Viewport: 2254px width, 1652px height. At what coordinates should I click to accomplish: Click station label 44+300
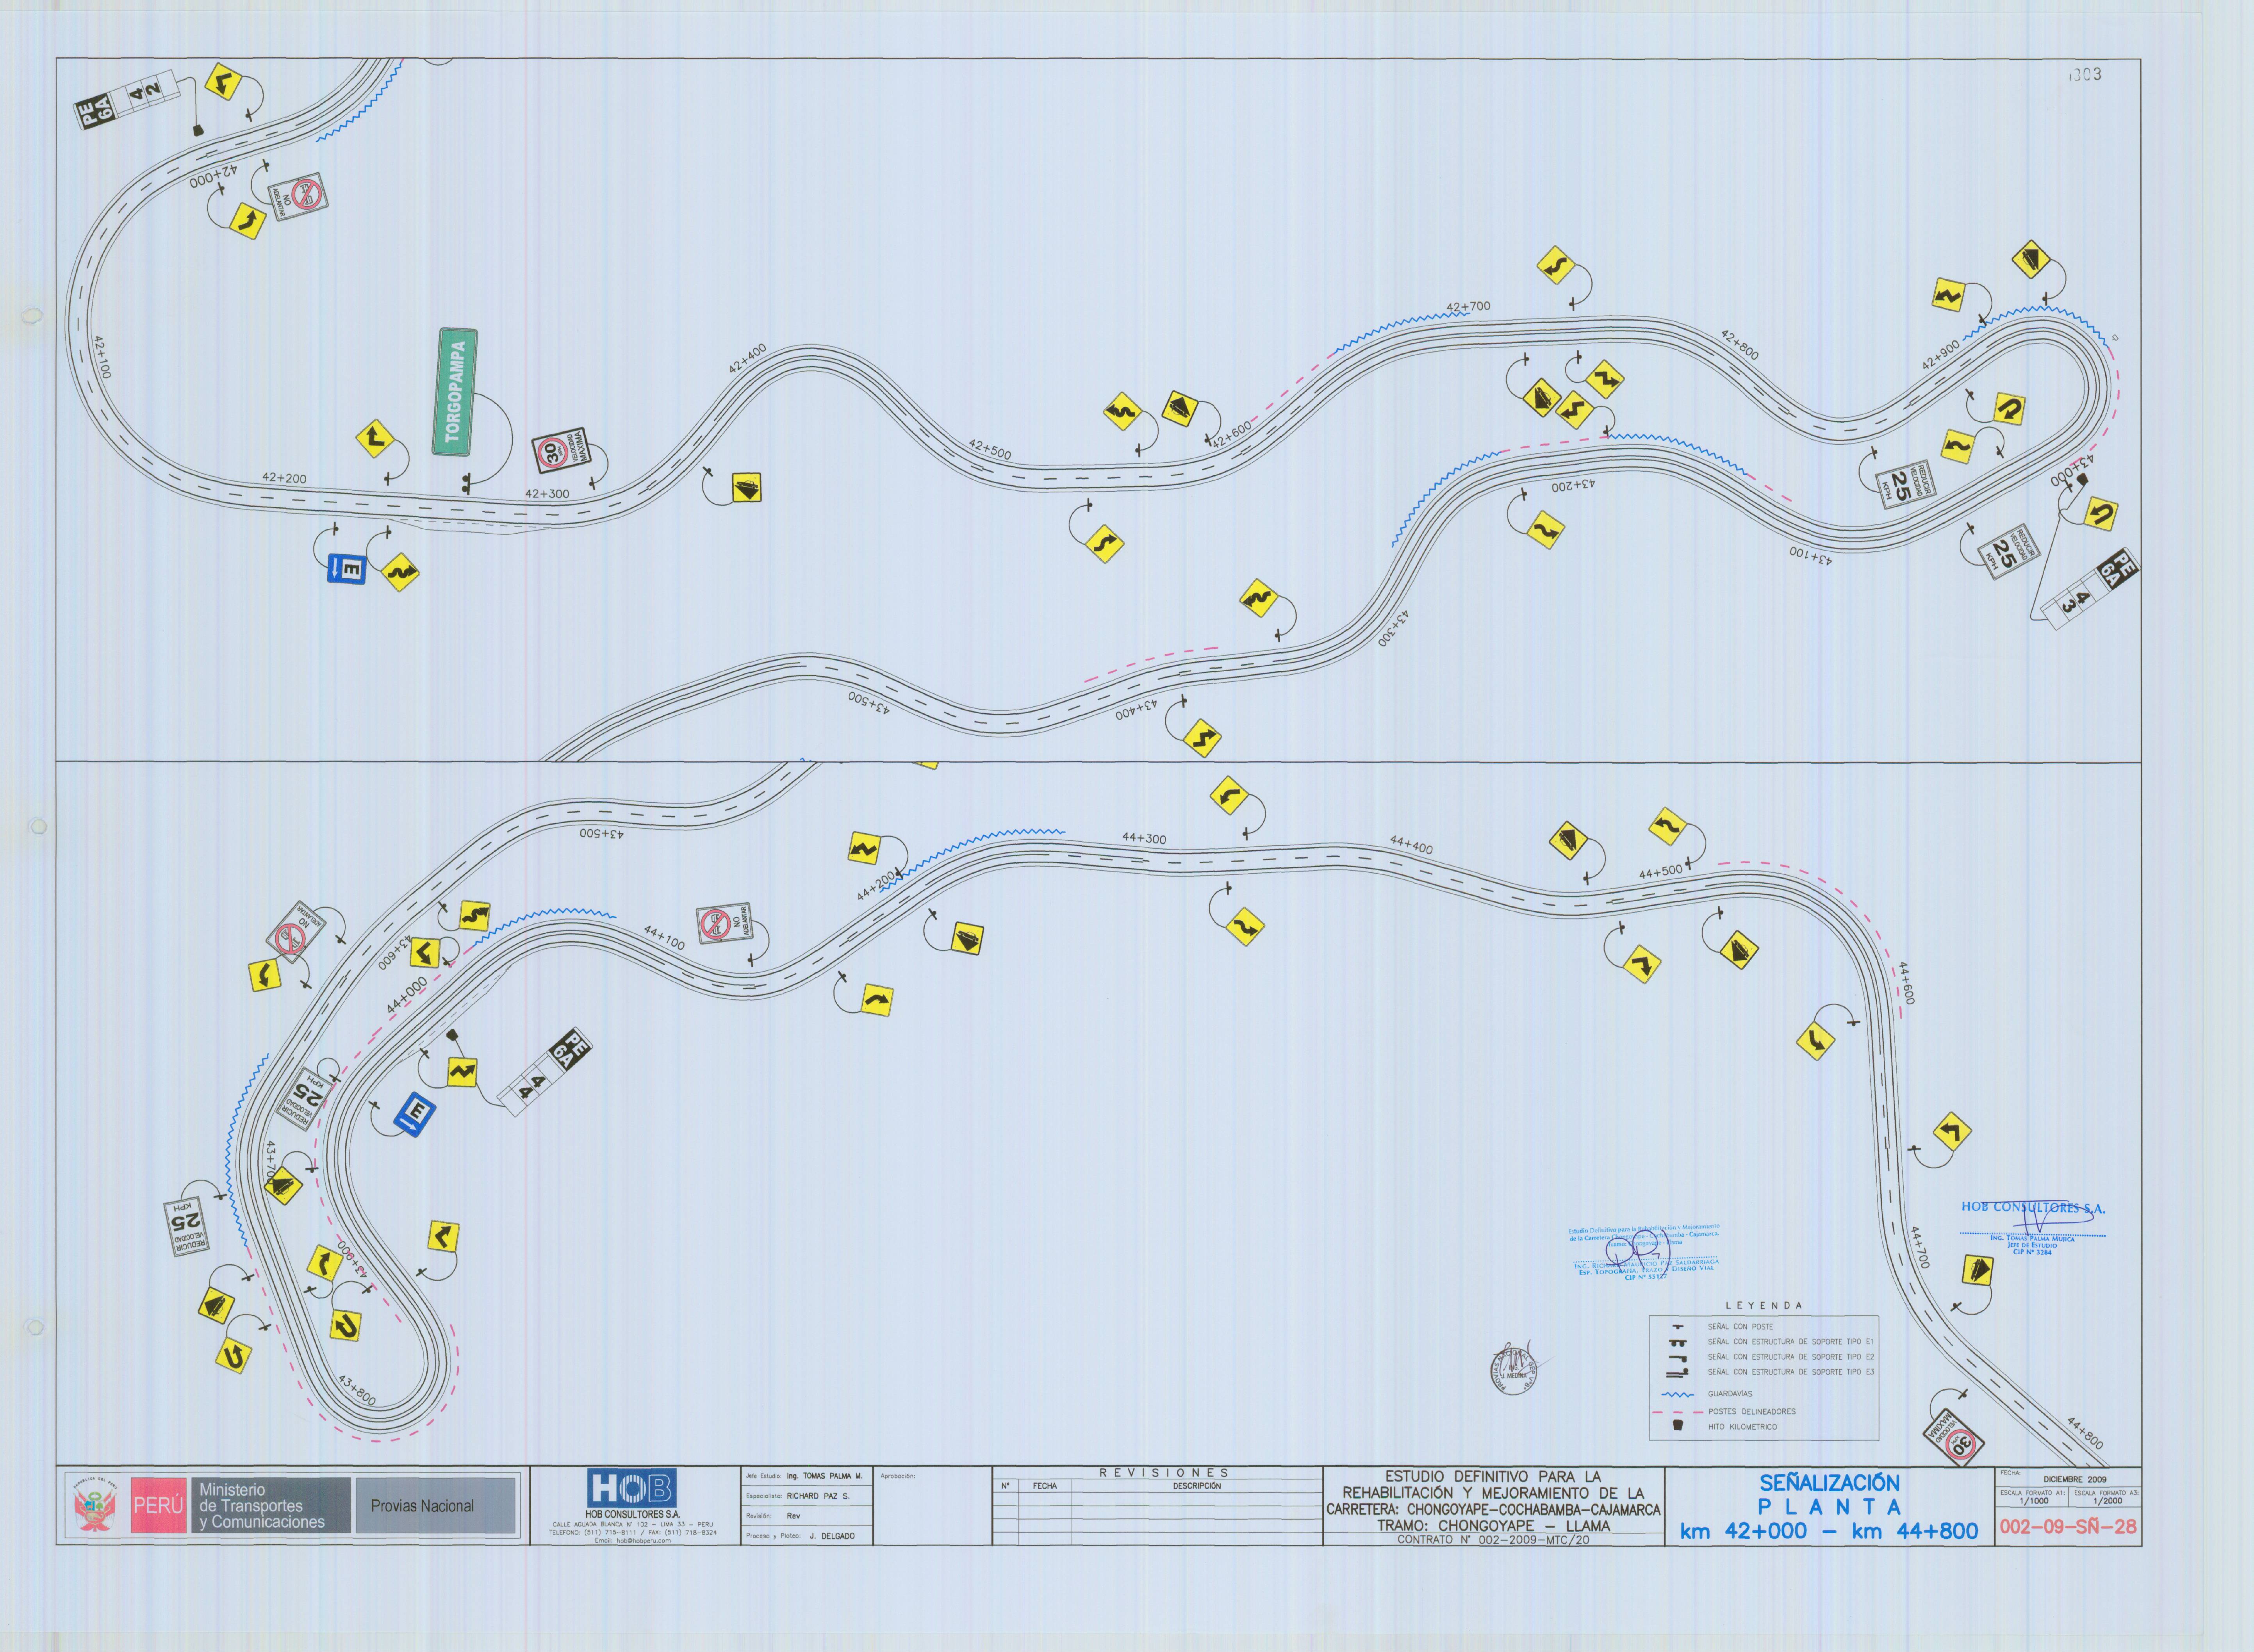coord(1144,838)
